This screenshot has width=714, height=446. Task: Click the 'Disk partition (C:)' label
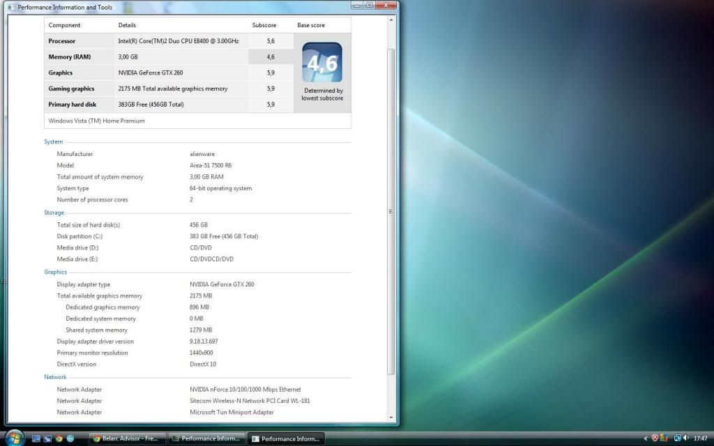click(x=79, y=237)
